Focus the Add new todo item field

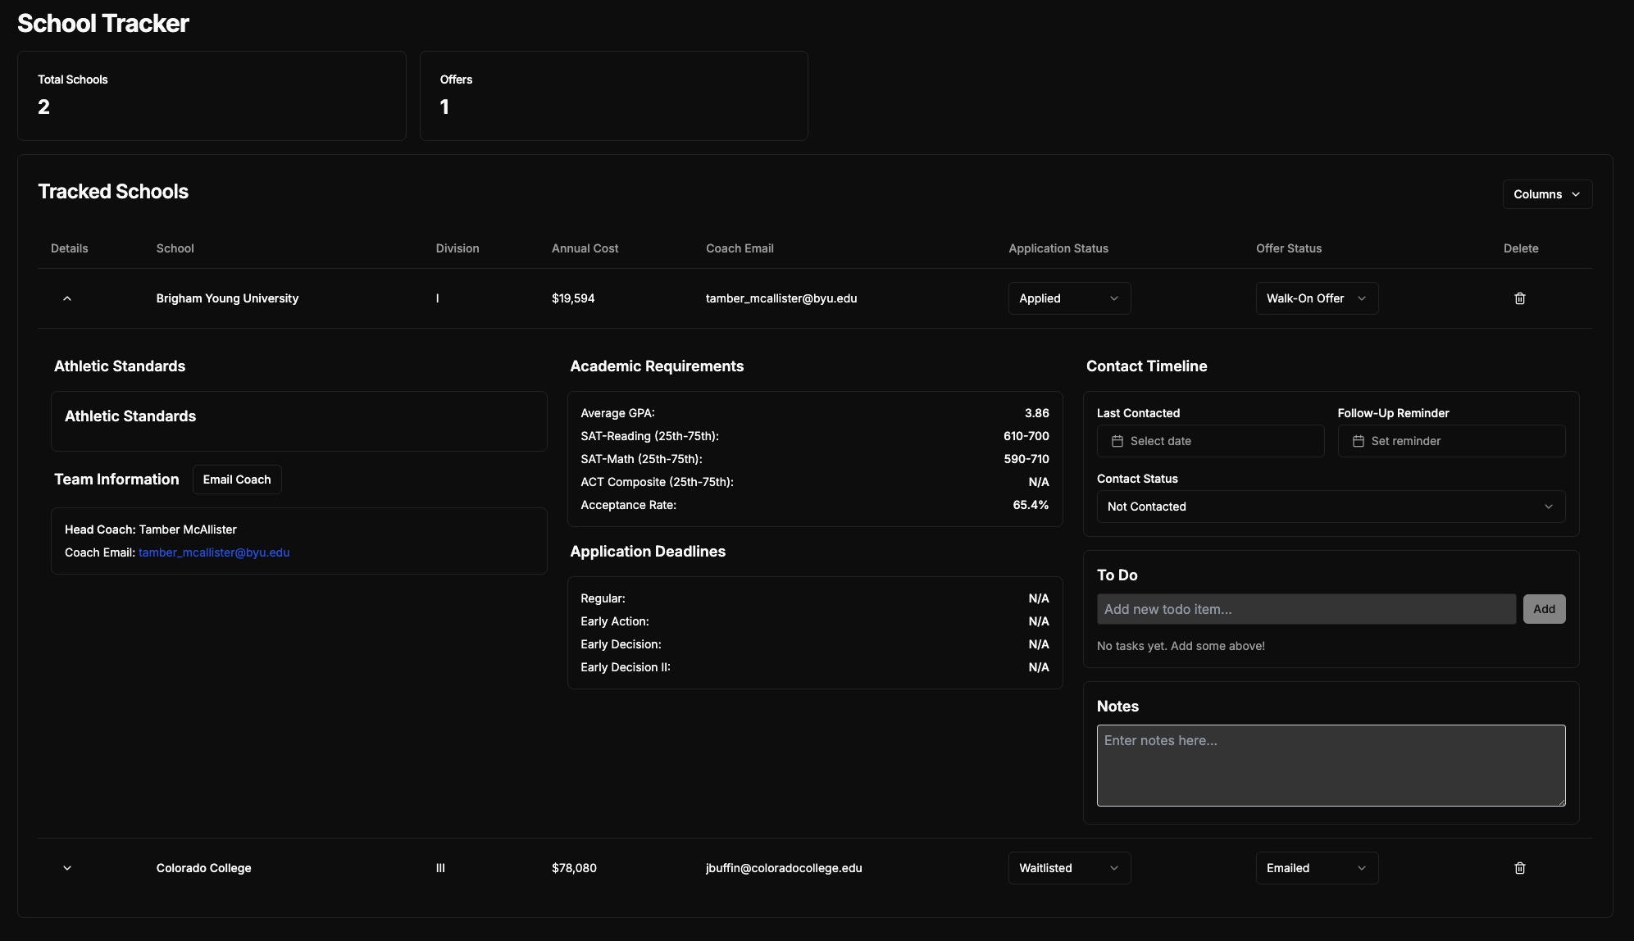[x=1305, y=609]
